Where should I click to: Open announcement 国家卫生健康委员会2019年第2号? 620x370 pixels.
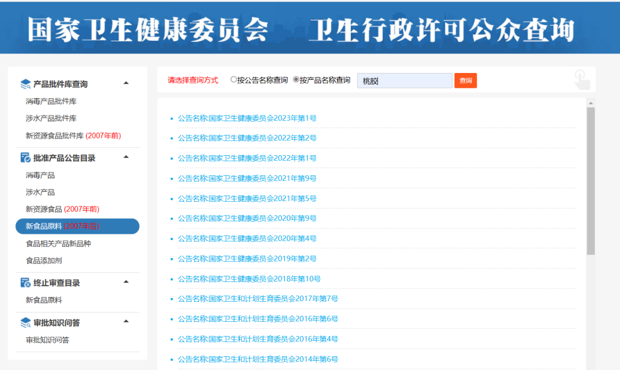click(247, 259)
